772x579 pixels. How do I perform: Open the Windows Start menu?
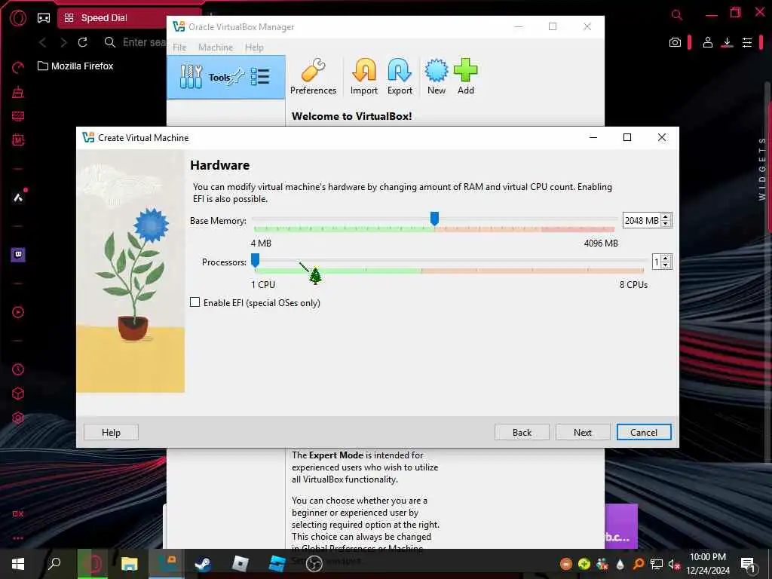(x=18, y=564)
